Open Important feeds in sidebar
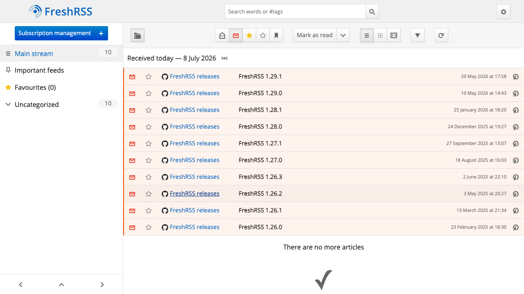Viewport: 524px width, 294px height. click(x=39, y=70)
